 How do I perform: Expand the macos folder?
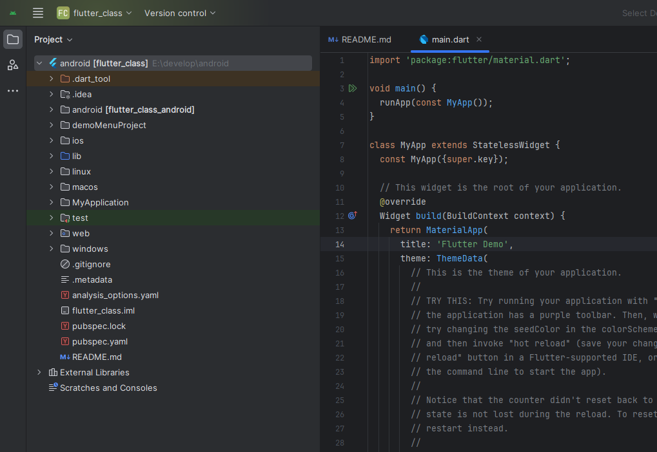point(51,187)
